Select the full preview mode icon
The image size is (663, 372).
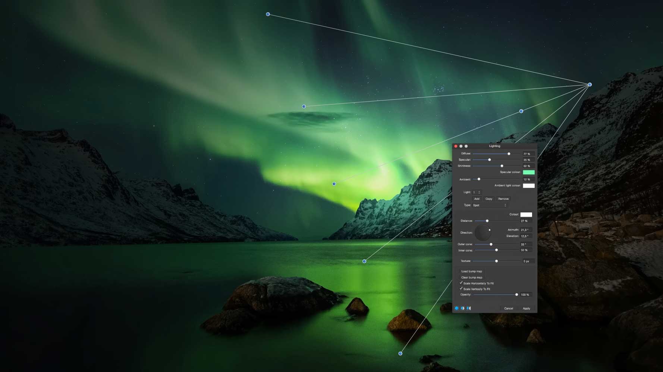point(456,308)
